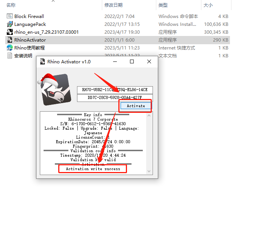Select the LanguagePack file name
This screenshot has width=257, height=226.
tap(30, 24)
